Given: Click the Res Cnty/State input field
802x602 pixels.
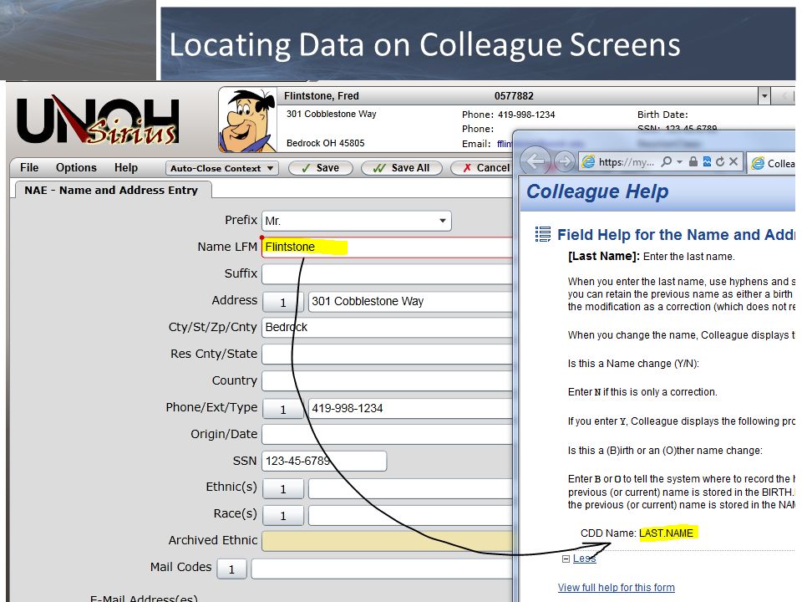Looking at the screenshot, I should [x=387, y=354].
